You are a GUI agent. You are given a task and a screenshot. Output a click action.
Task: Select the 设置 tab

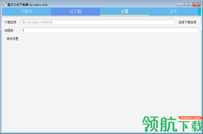[125, 12]
